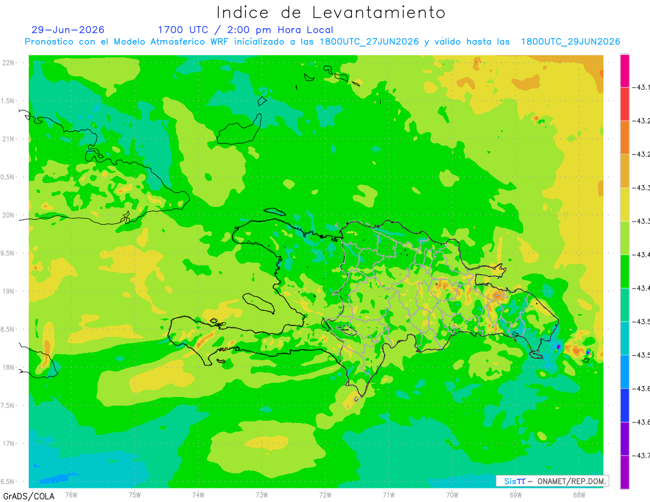650x502 pixels.
Task: Select the bottom purple swatch of the color bar
Action: coord(625,472)
